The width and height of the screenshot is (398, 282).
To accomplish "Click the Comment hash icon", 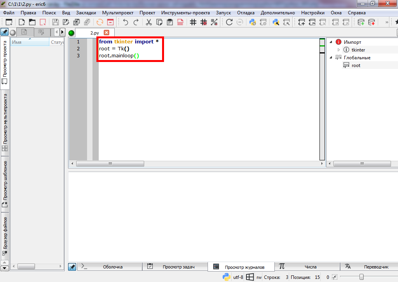I will [x=193, y=22].
